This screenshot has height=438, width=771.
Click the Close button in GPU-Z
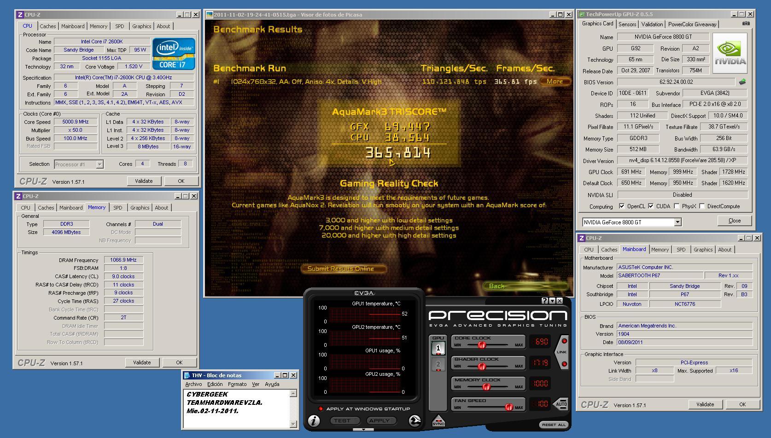(x=735, y=221)
